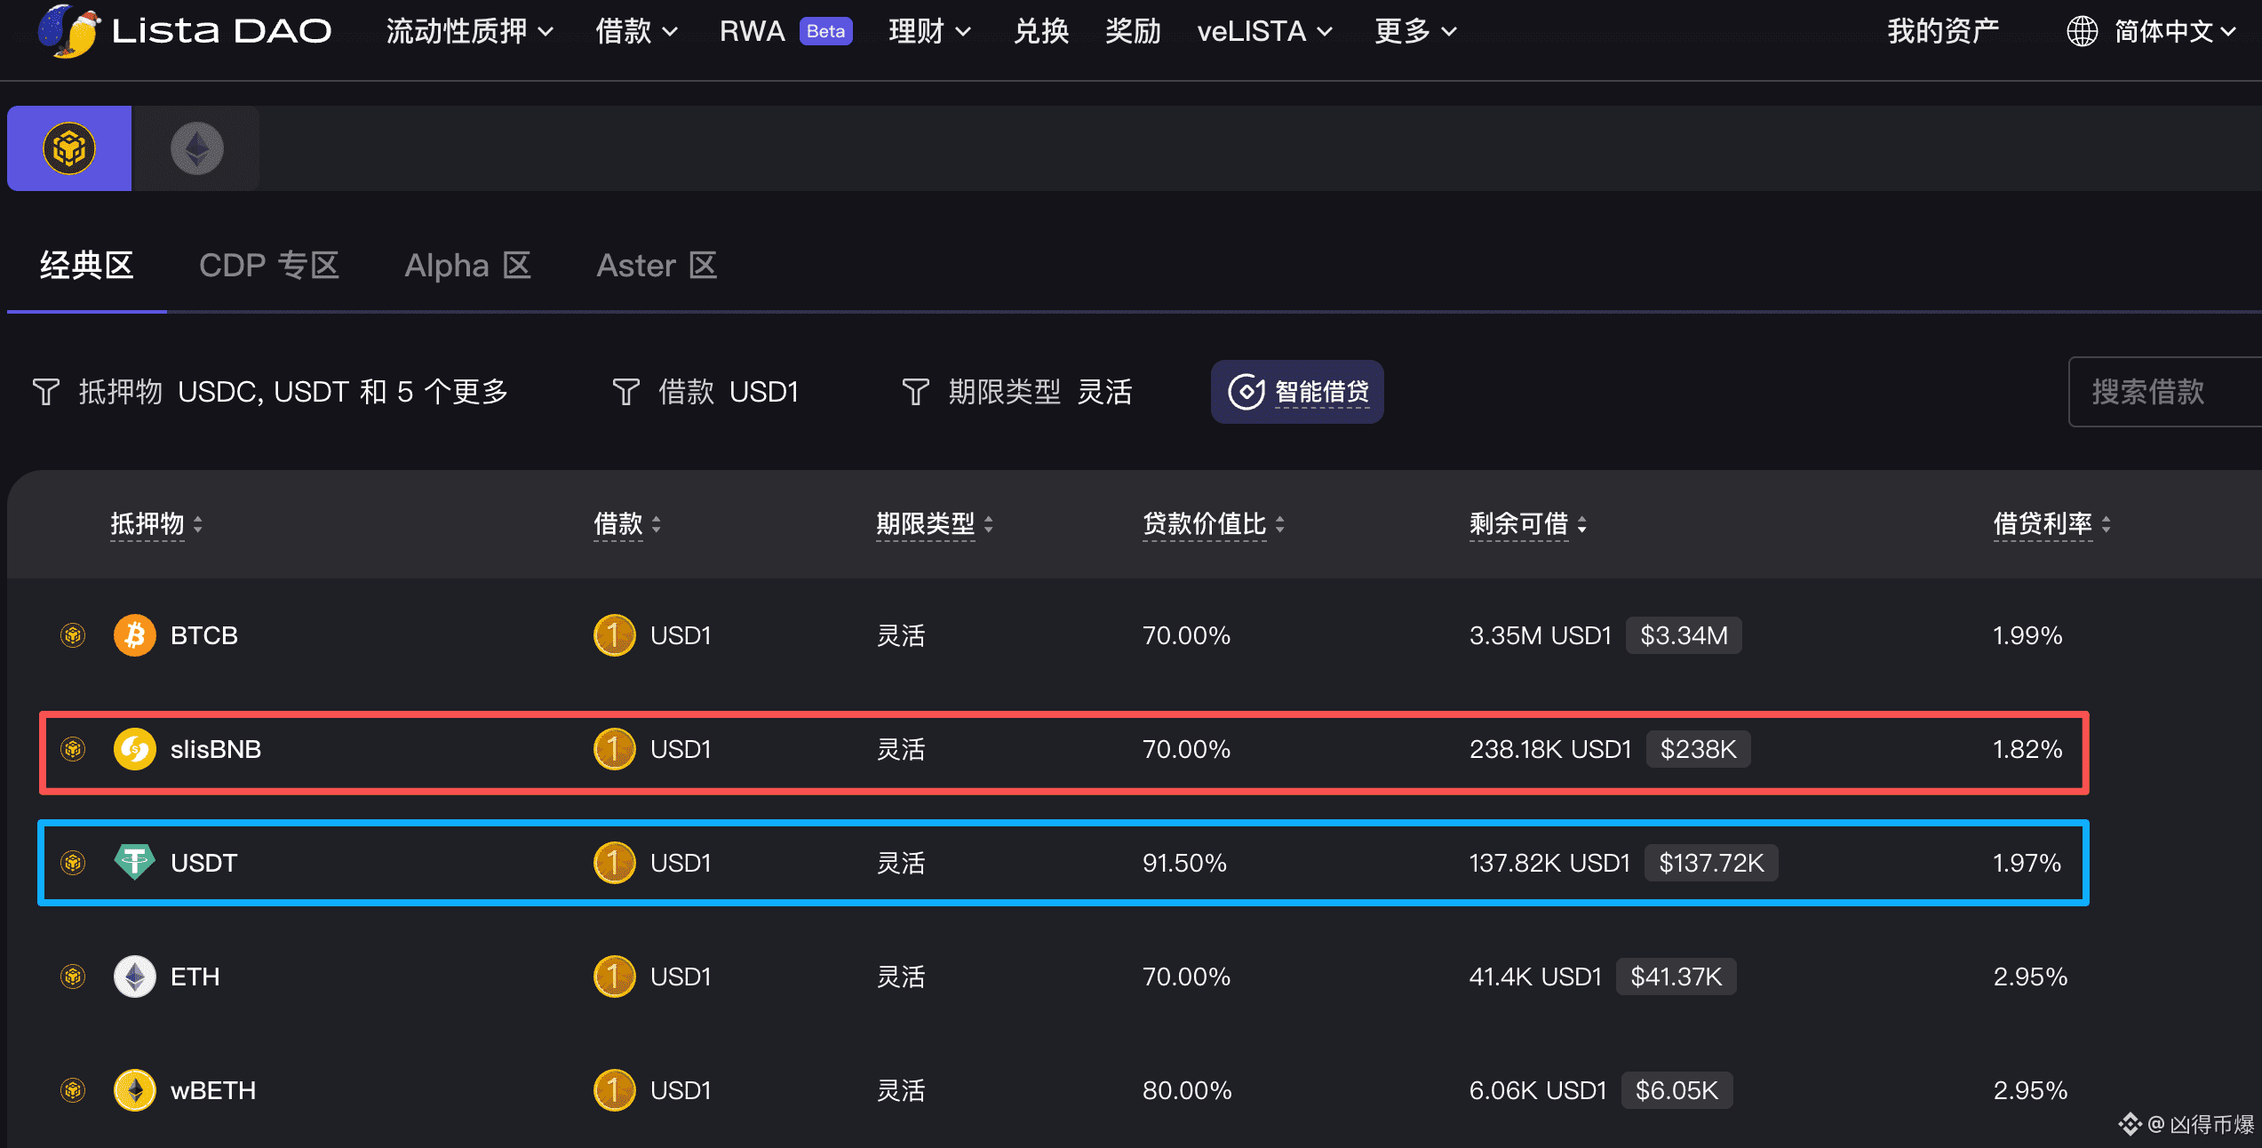This screenshot has width=2262, height=1148.
Task: Select the BNB chain network icon
Action: (x=69, y=148)
